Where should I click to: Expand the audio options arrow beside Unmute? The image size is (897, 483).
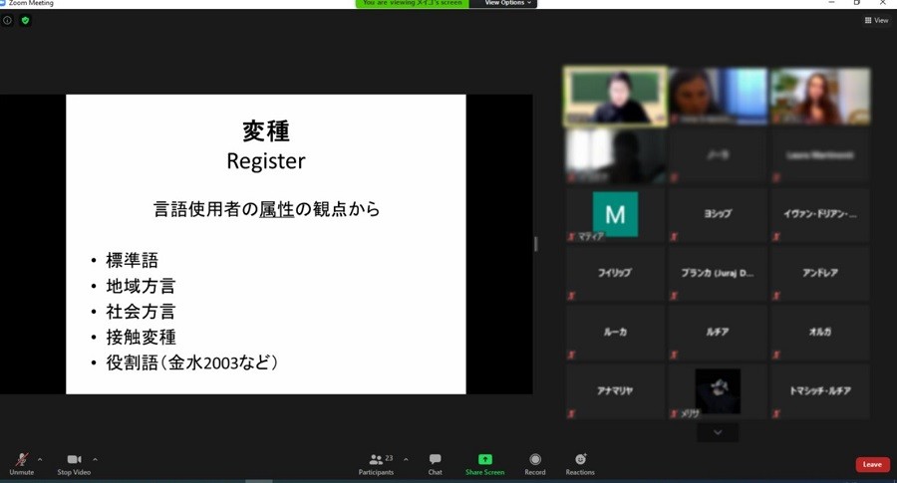(x=40, y=459)
